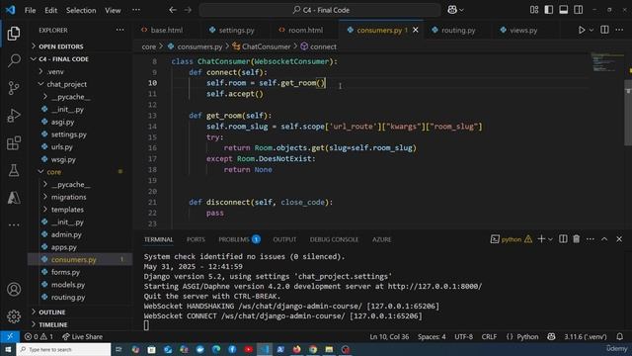Add a new terminal
This screenshot has height=356, width=632.
coord(541,239)
